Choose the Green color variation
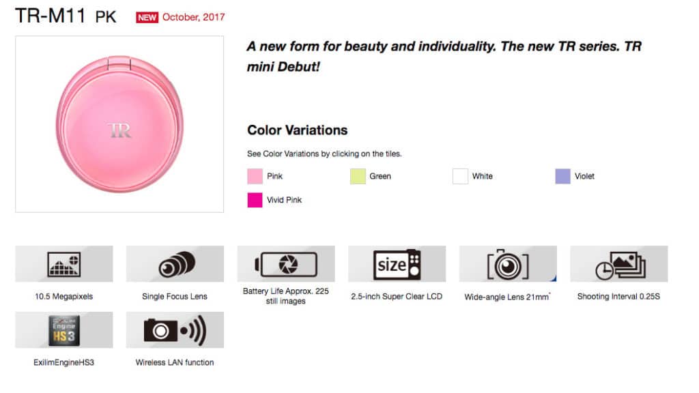This screenshot has height=393, width=699. click(x=358, y=175)
